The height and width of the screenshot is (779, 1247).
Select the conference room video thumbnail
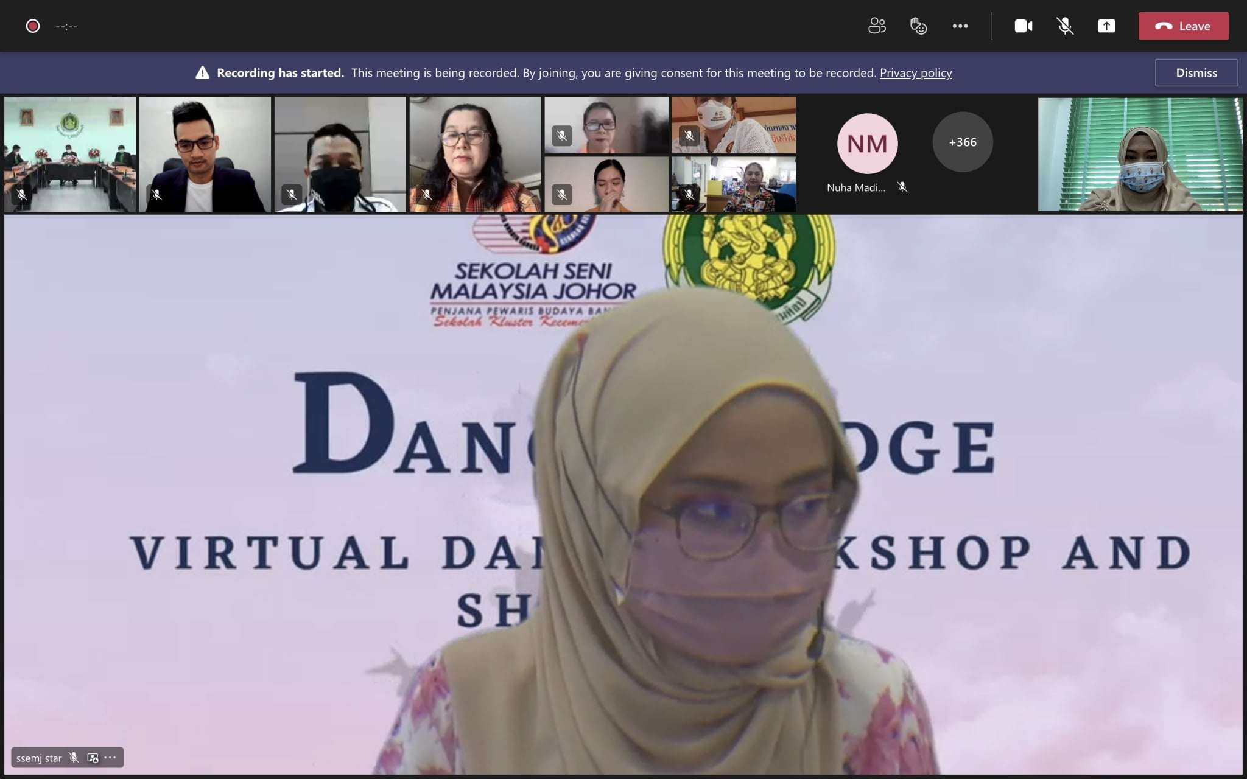[x=70, y=155]
